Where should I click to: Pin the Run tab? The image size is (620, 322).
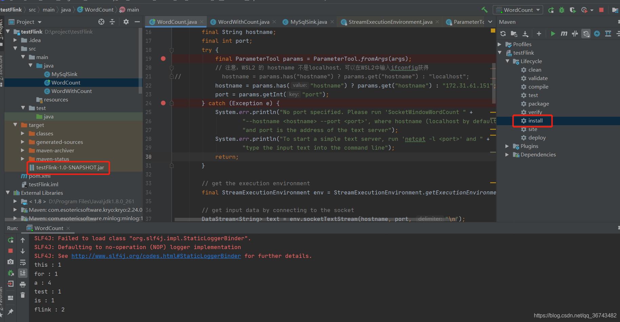(11, 311)
